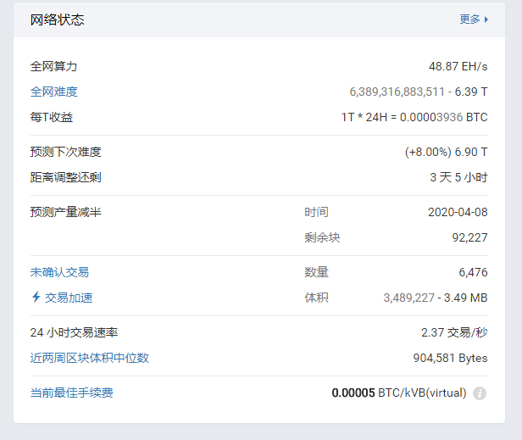Viewport: 522px width, 440px height.
Task: Open the 未确认交易 link
Action: tap(59, 272)
